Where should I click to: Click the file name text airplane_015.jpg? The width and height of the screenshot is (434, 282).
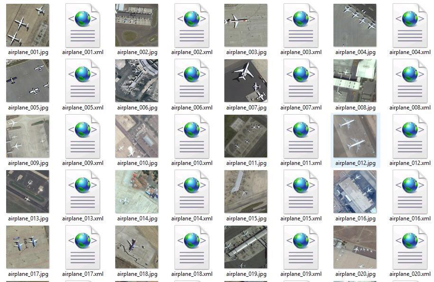[x=246, y=218]
